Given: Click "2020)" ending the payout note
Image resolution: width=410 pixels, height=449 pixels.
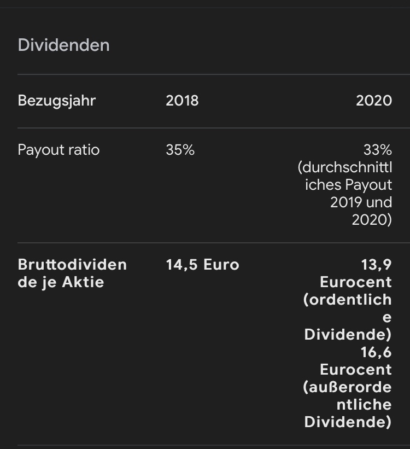Looking at the screenshot, I should pos(372,220).
